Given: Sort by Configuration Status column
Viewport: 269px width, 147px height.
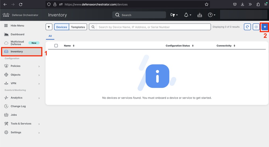Looking at the screenshot, I should 180,46.
